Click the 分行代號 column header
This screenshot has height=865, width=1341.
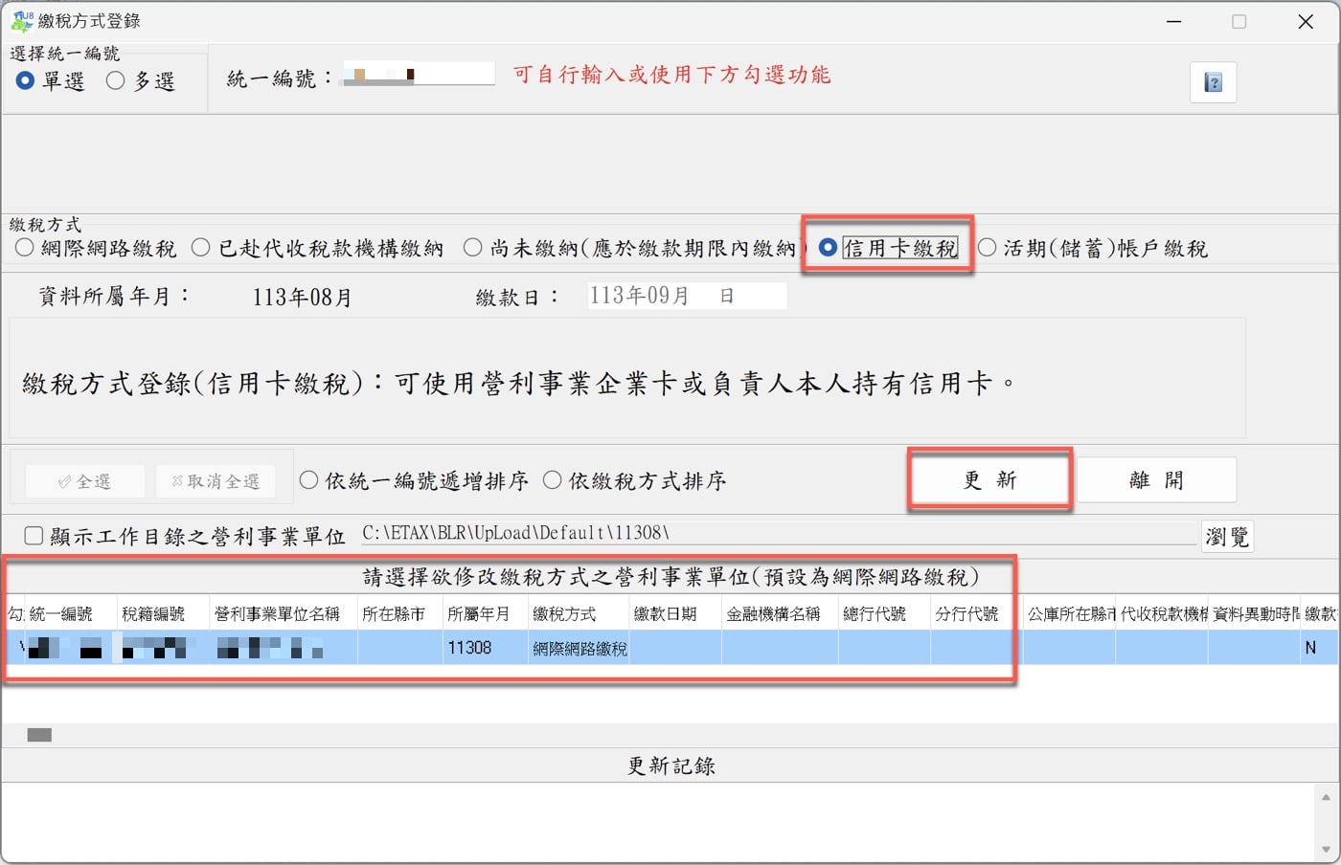(x=975, y=613)
